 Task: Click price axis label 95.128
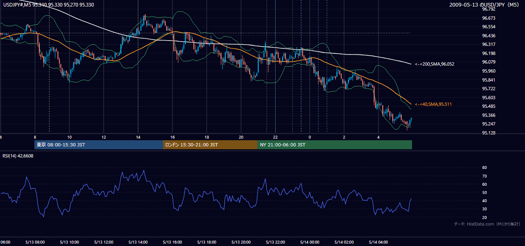pos(488,133)
